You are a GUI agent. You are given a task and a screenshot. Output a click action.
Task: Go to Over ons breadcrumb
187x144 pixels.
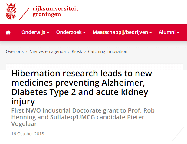click(15, 51)
